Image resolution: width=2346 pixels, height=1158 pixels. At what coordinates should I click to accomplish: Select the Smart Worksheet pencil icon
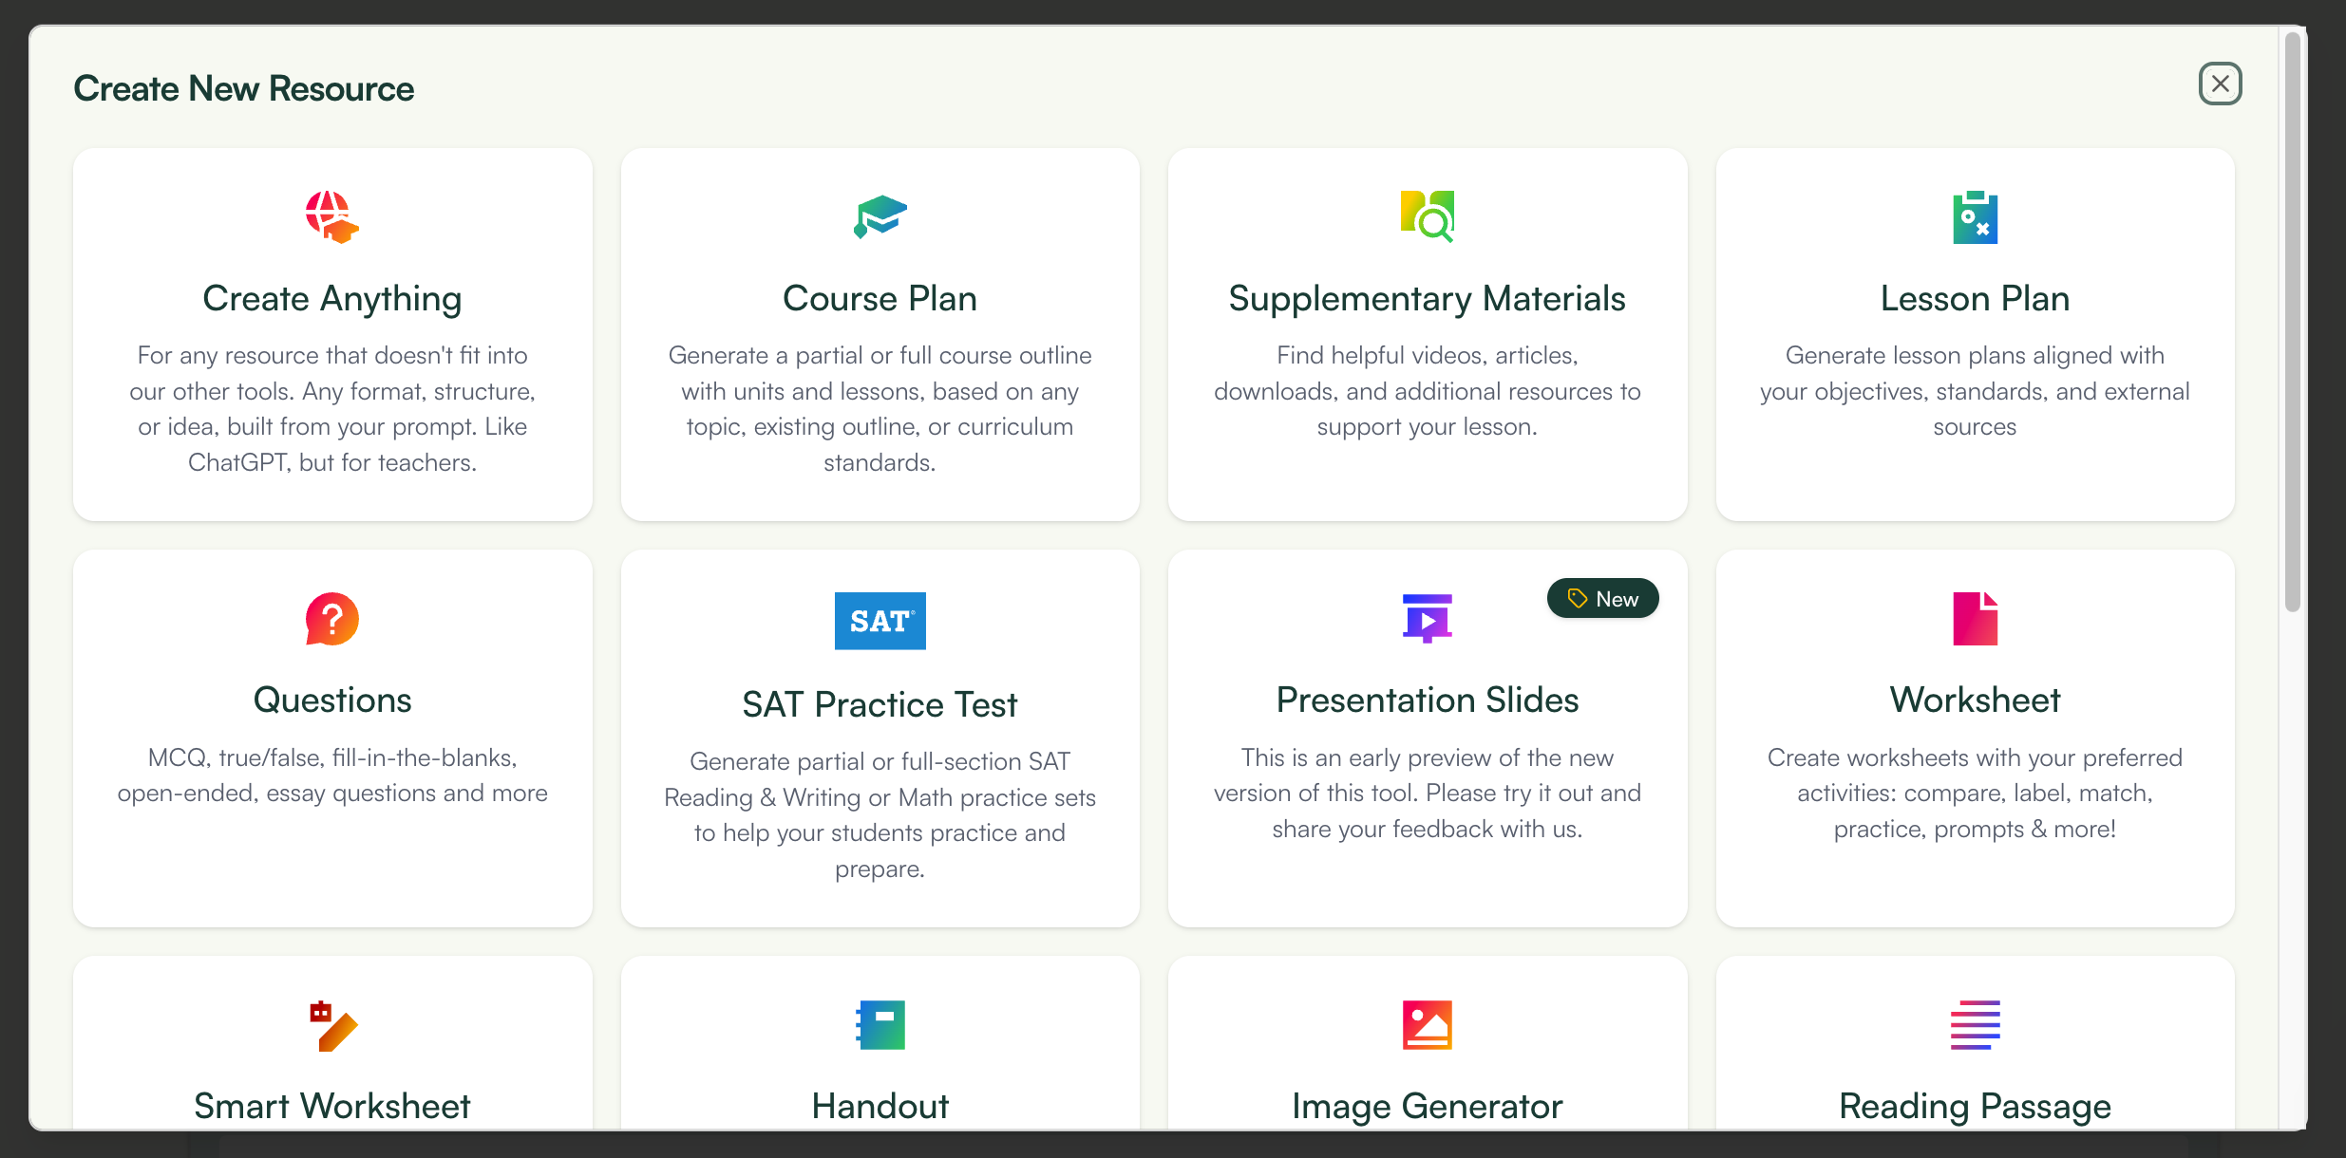click(331, 1025)
